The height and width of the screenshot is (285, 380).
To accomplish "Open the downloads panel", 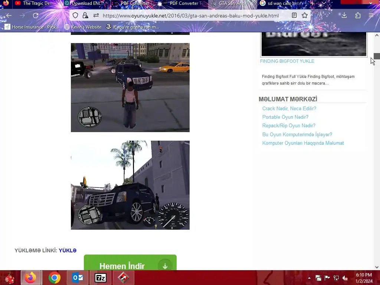I will pyautogui.click(x=344, y=16).
